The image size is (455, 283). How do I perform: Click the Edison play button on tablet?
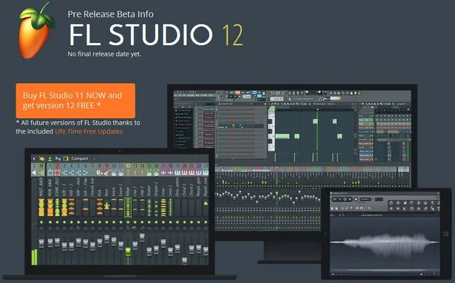pyautogui.click(x=340, y=199)
